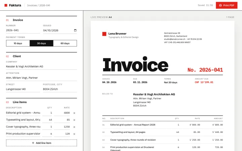Image resolution: width=242 pixels, height=151 pixels.
Task: Click the '03 Line items' section heading
Action: [x=16, y=102]
